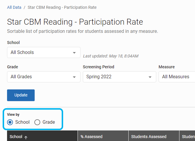This screenshot has height=141, width=195.
Task: Sort by the % Assessed column
Action: (103, 136)
